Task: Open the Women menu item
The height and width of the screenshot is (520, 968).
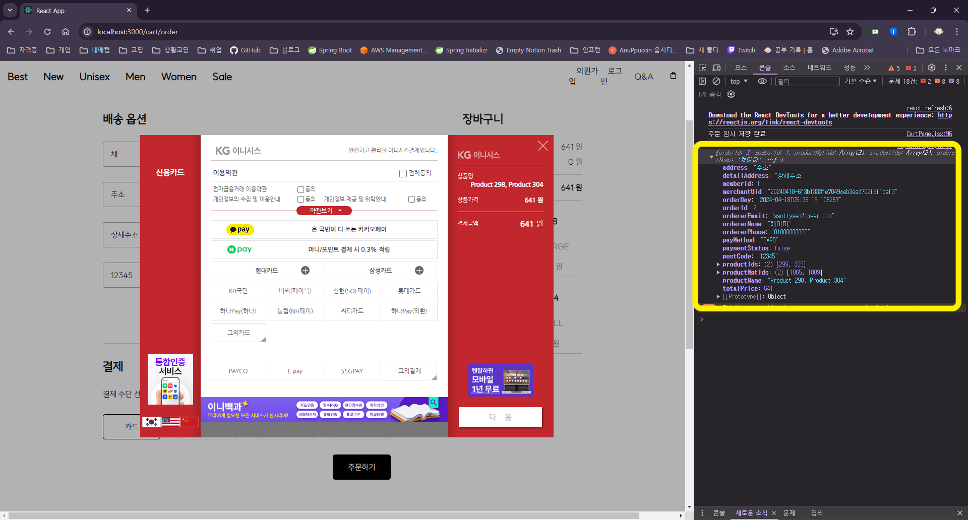Action: pyautogui.click(x=179, y=77)
